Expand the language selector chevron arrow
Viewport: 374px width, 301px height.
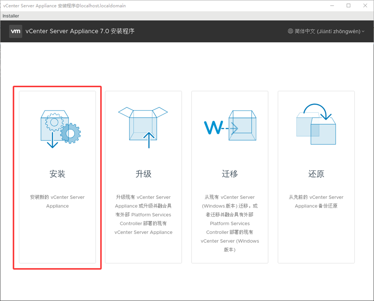[x=363, y=32]
